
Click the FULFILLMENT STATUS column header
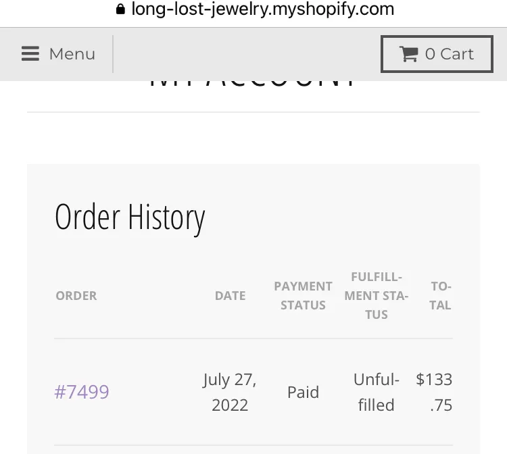(x=377, y=296)
